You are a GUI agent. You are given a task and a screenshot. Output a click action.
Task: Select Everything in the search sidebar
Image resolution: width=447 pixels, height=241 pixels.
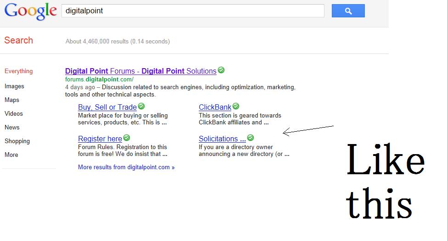pyautogui.click(x=18, y=71)
